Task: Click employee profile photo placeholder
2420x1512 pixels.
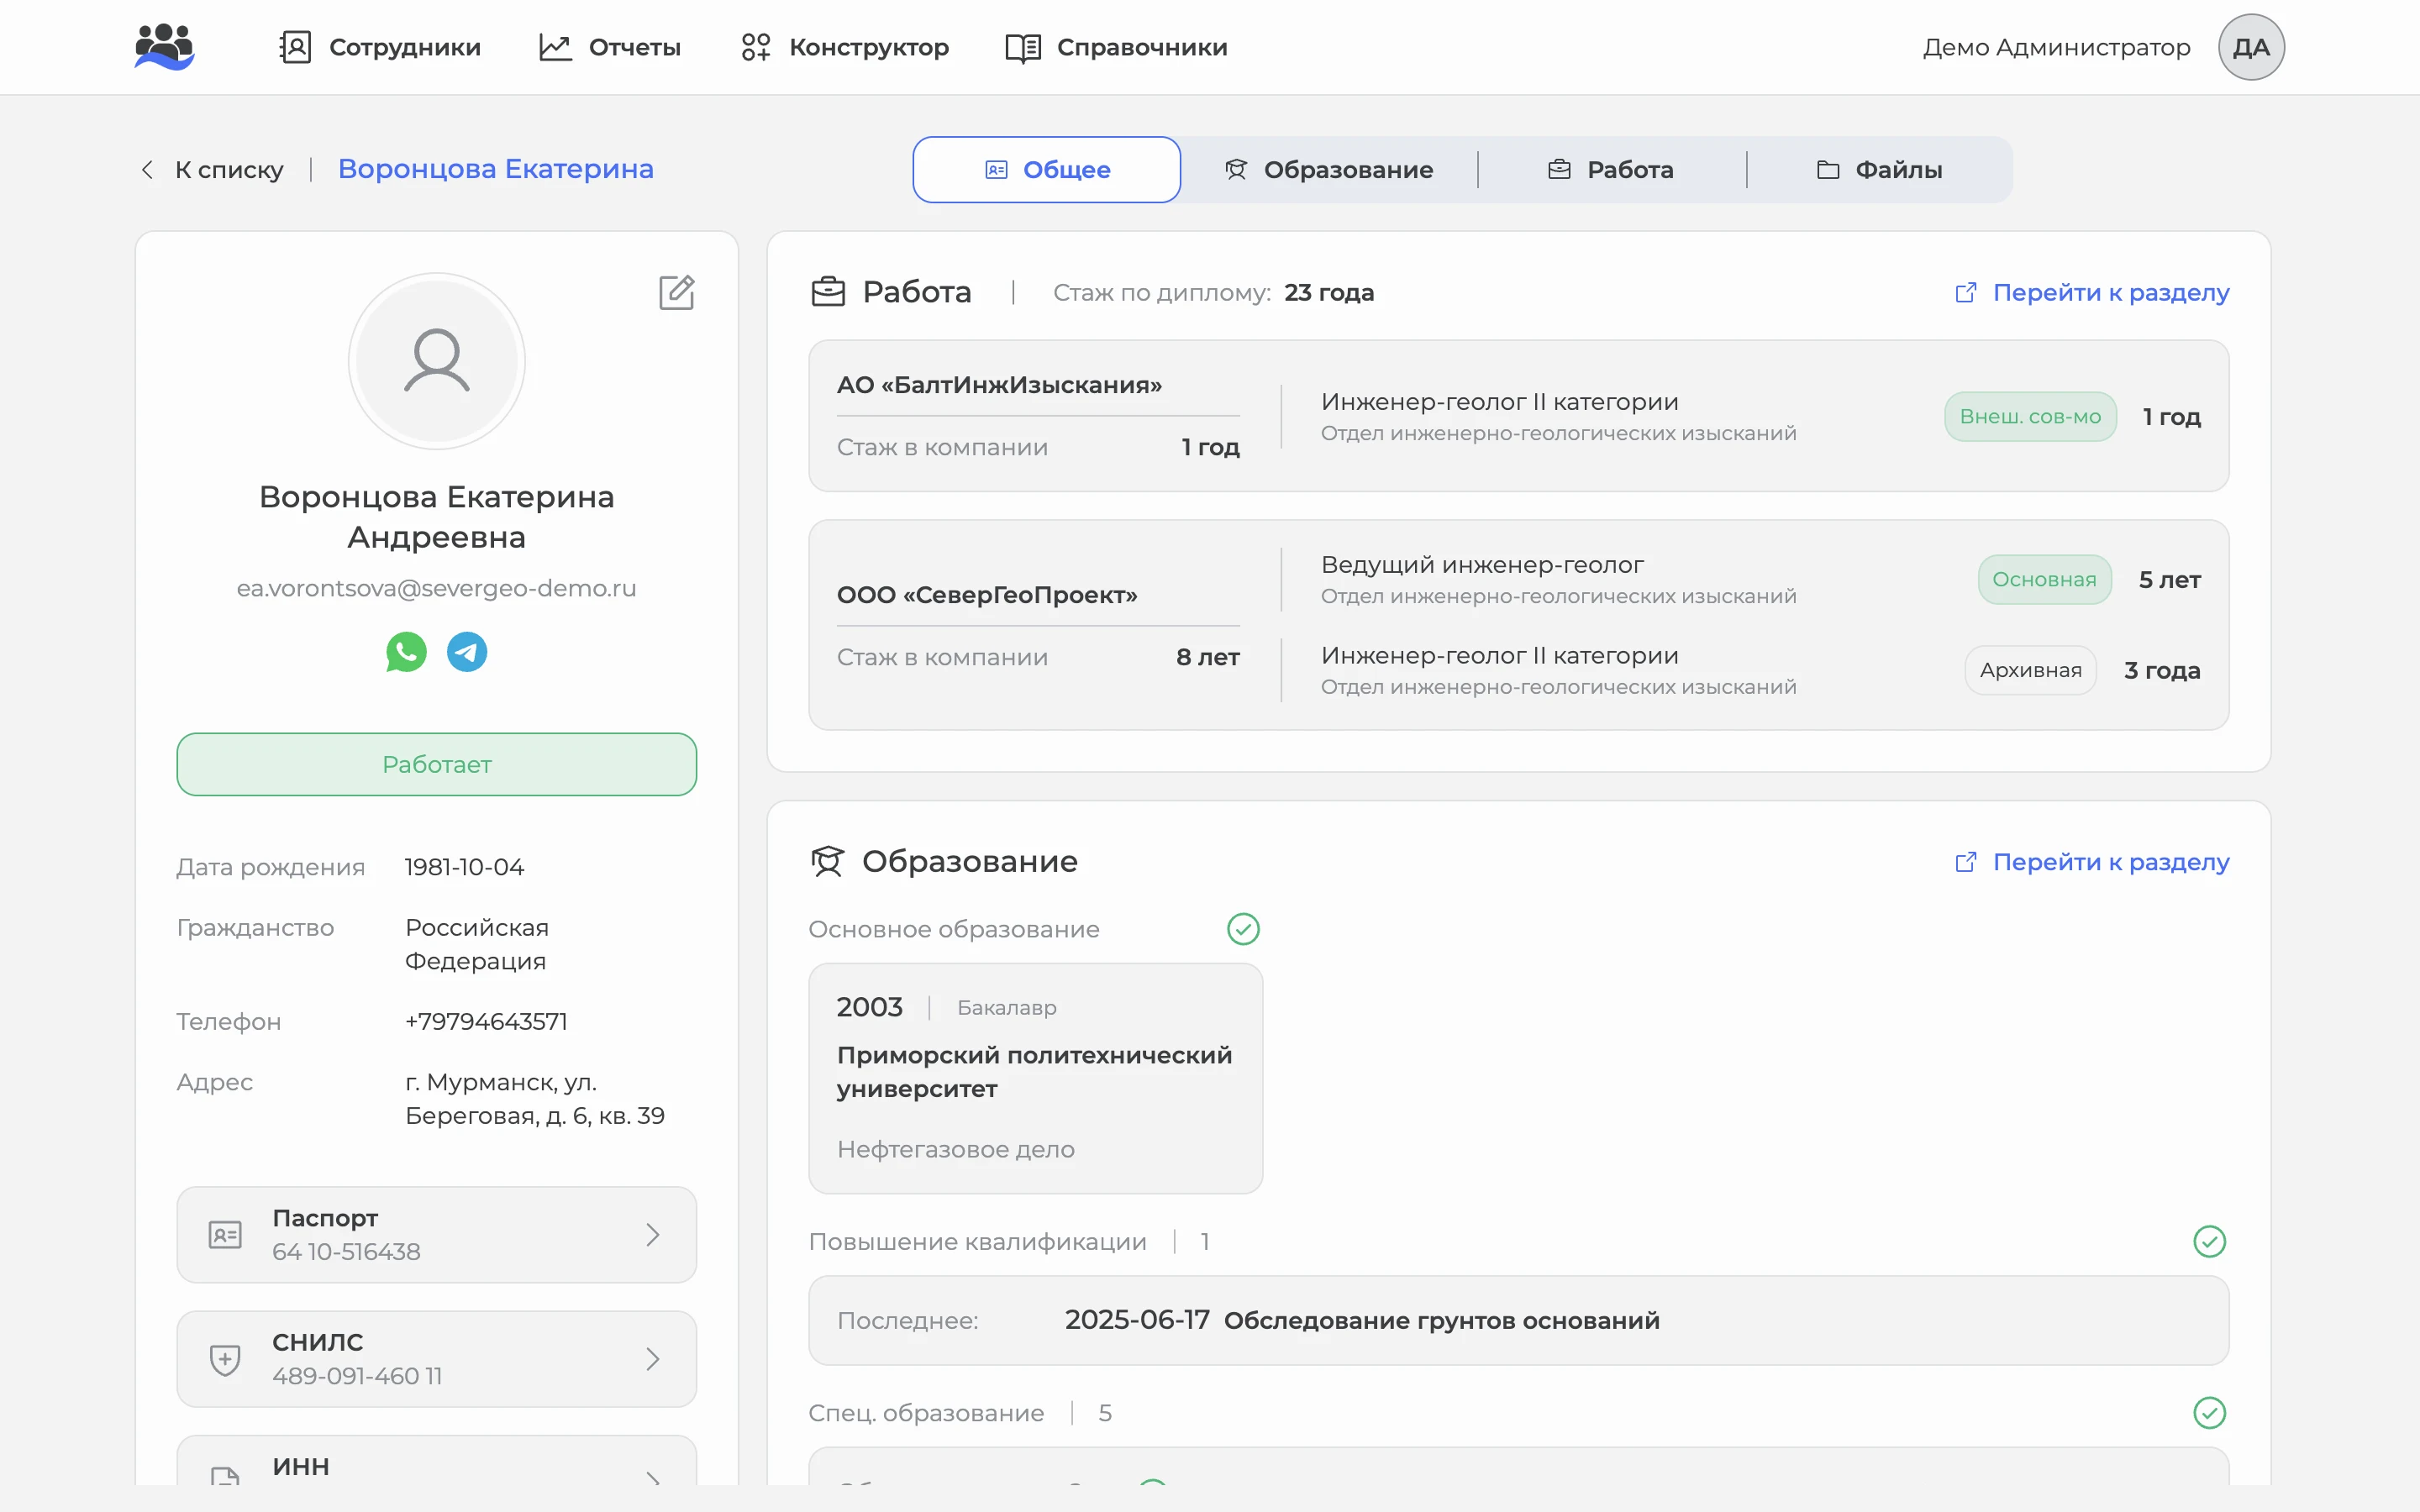Action: tap(437, 361)
